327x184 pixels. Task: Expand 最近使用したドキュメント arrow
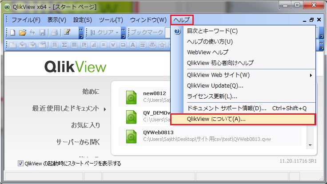click(x=105, y=109)
